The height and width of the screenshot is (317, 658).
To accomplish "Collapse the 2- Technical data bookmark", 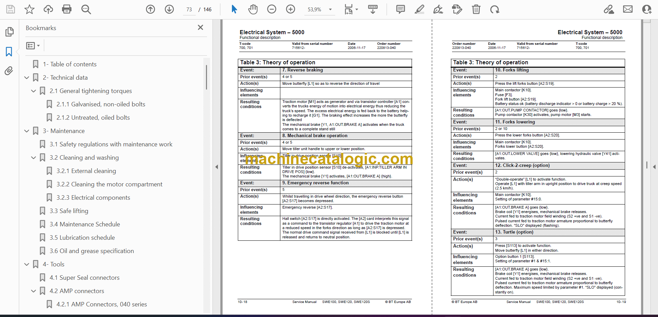I will point(27,78).
